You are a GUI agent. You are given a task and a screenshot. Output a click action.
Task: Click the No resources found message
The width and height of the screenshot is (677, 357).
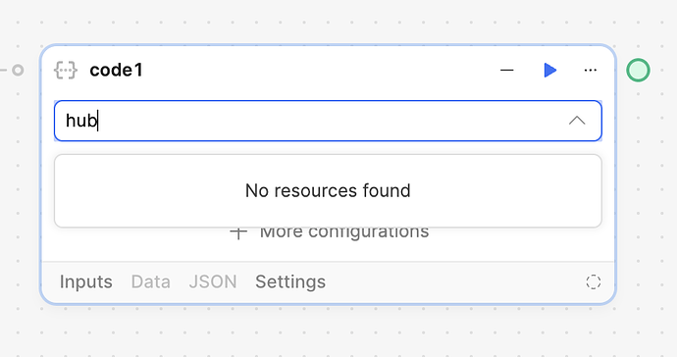[328, 191]
